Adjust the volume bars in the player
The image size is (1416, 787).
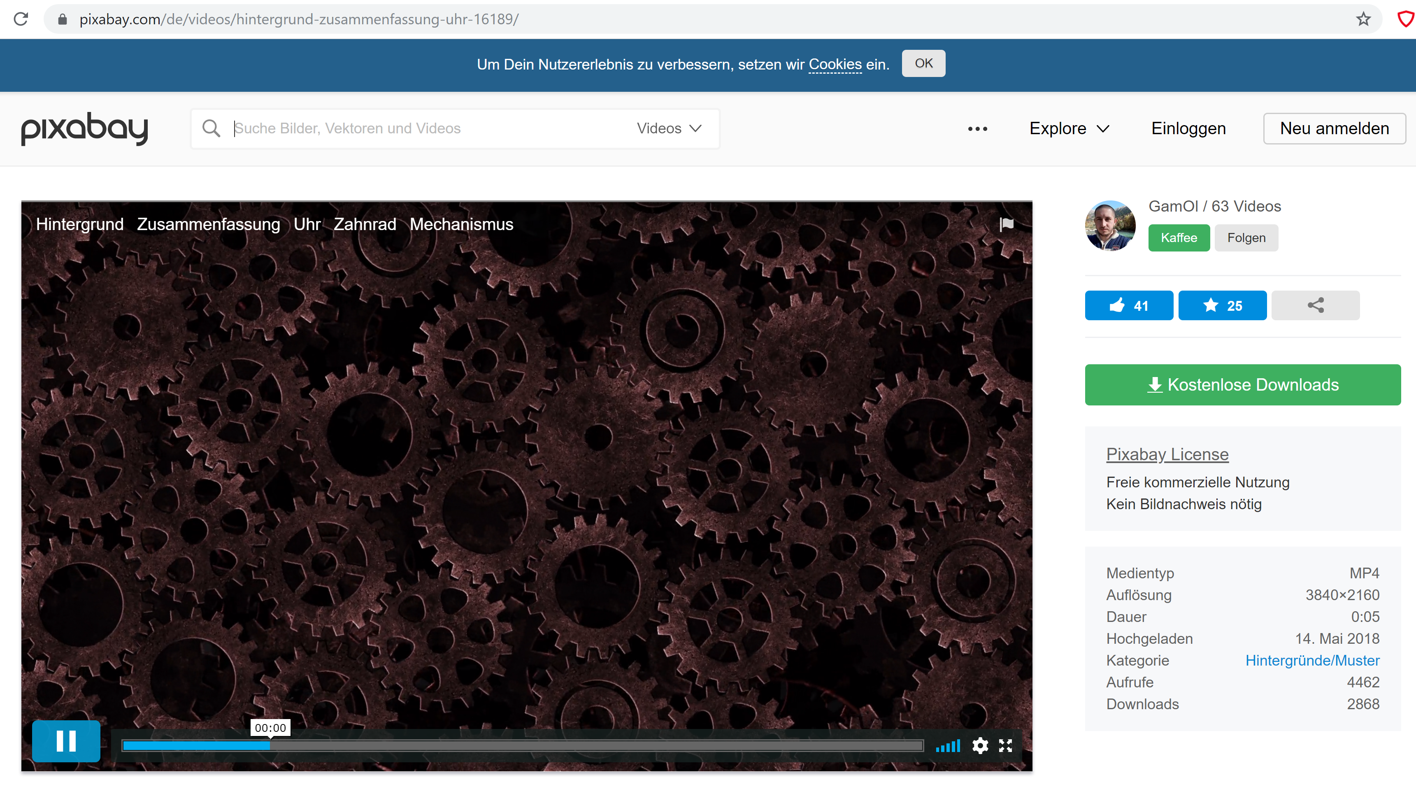click(x=948, y=746)
